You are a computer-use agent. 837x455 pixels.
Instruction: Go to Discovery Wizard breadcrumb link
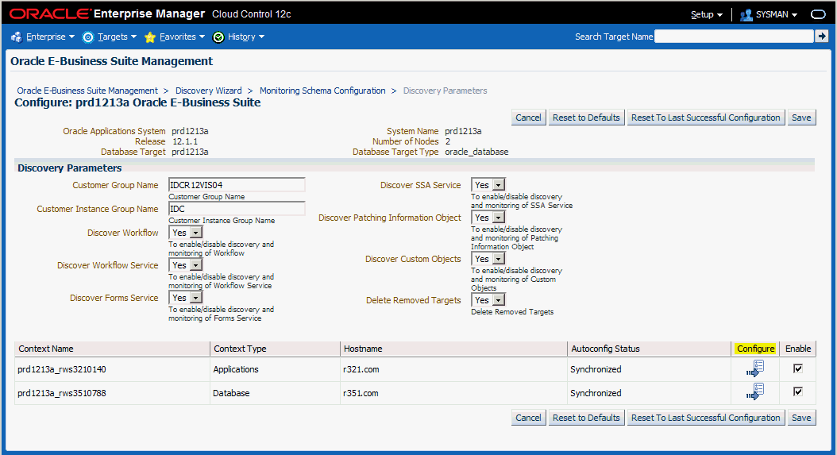coord(209,91)
